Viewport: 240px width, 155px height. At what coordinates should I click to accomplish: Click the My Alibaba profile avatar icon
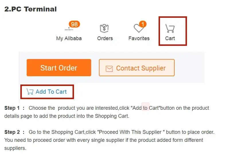click(x=69, y=29)
